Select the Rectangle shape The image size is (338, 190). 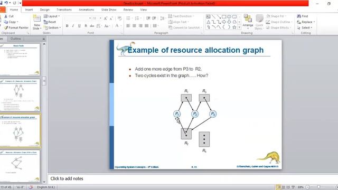click(x=224, y=16)
